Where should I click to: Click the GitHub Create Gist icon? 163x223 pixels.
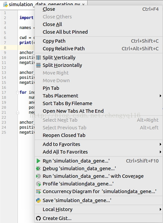point(38,218)
